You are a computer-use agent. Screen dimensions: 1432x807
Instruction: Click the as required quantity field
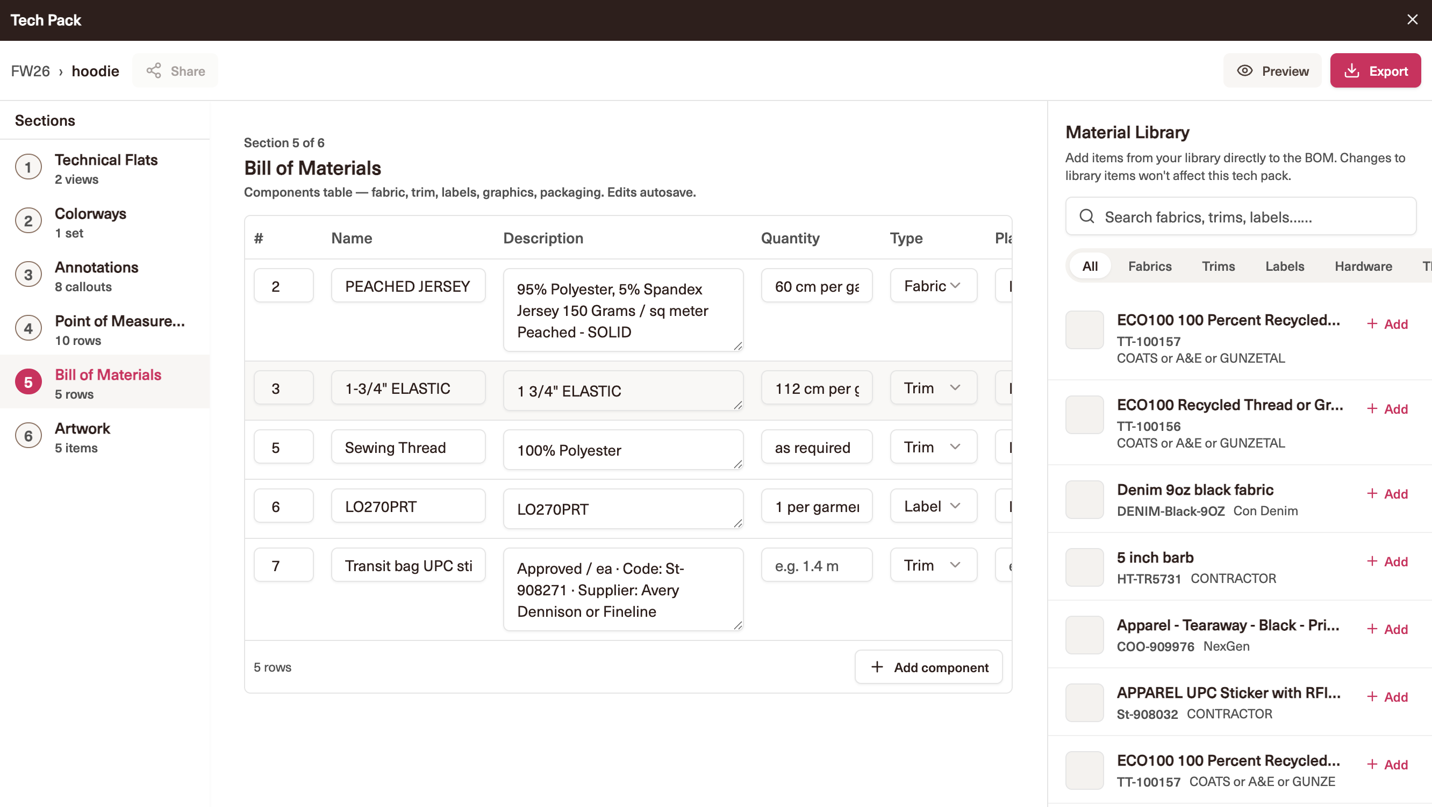[x=817, y=447]
